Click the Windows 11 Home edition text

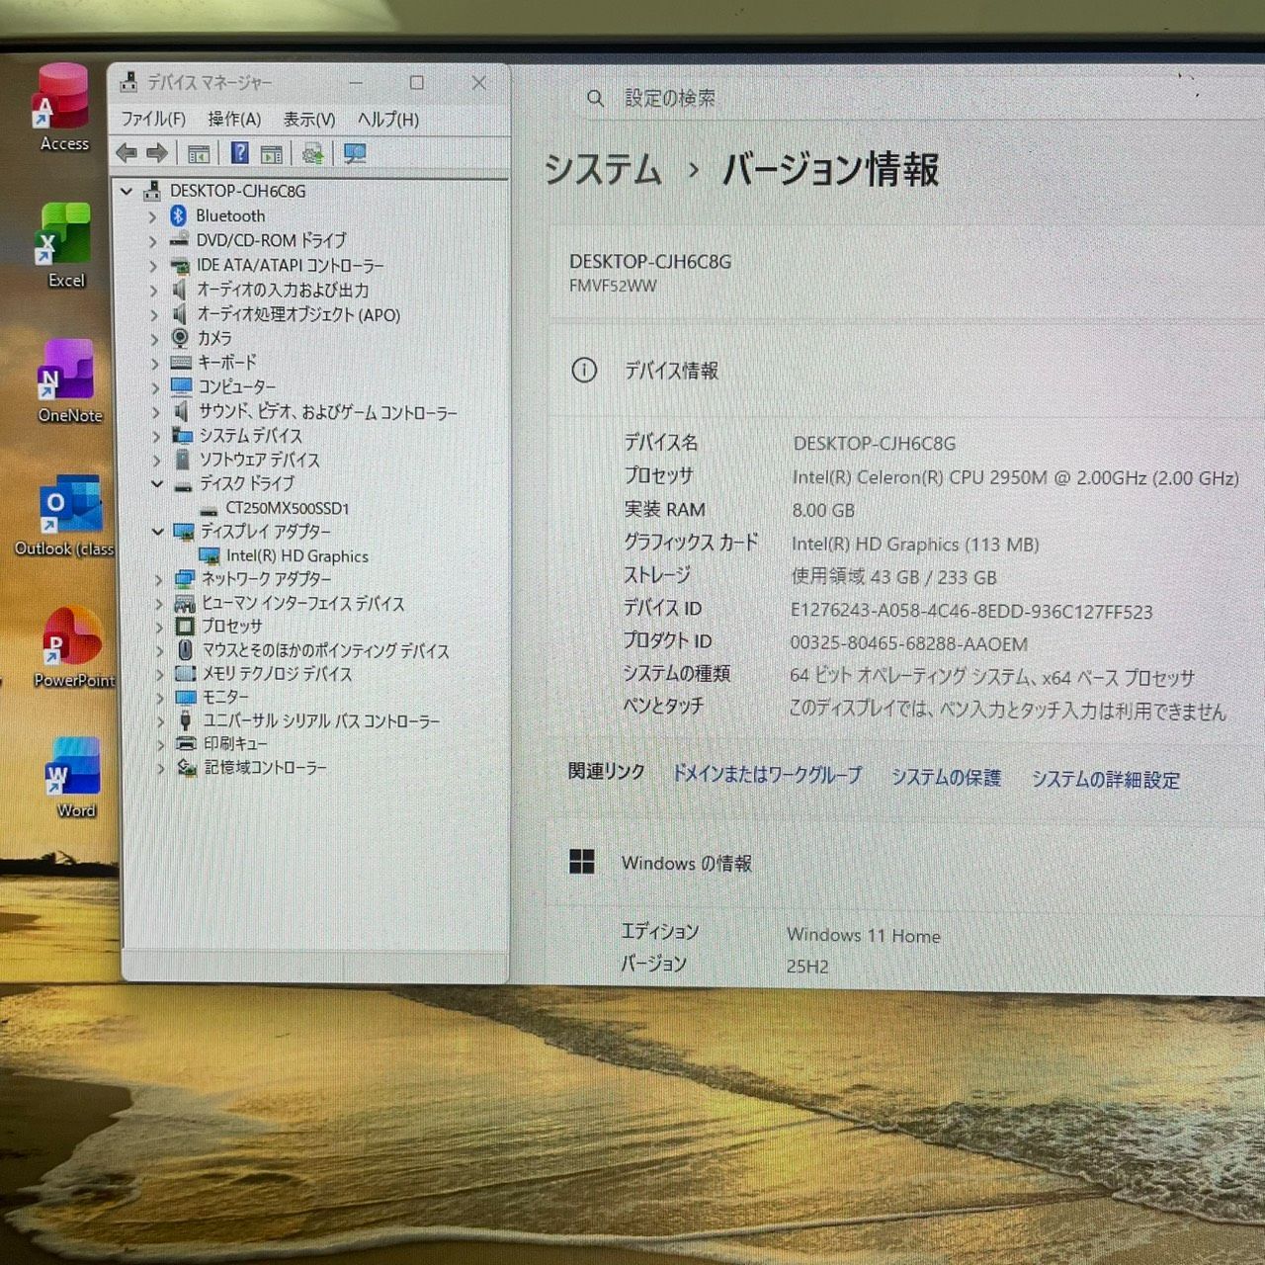864,935
